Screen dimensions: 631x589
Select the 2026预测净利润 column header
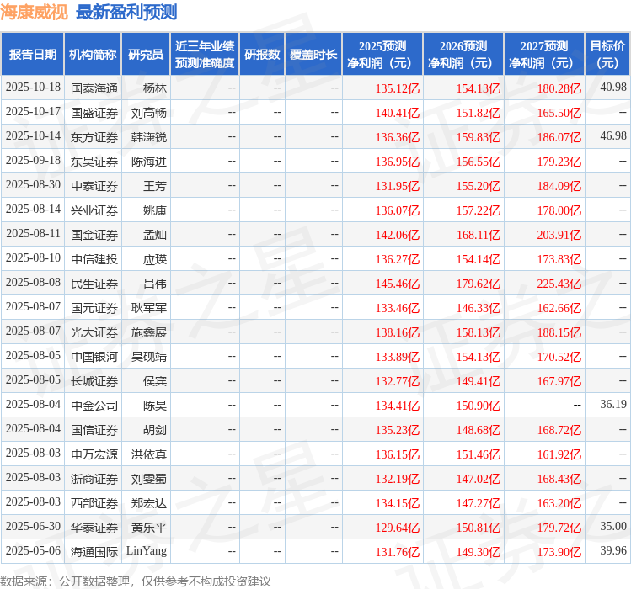(463, 55)
